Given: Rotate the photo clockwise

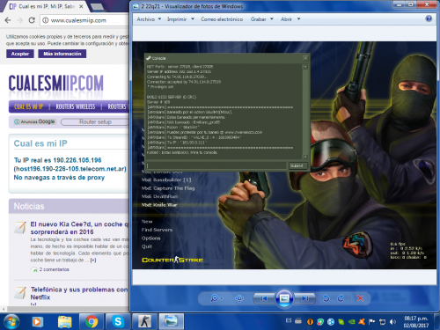Looking at the screenshot, I should tap(341, 298).
